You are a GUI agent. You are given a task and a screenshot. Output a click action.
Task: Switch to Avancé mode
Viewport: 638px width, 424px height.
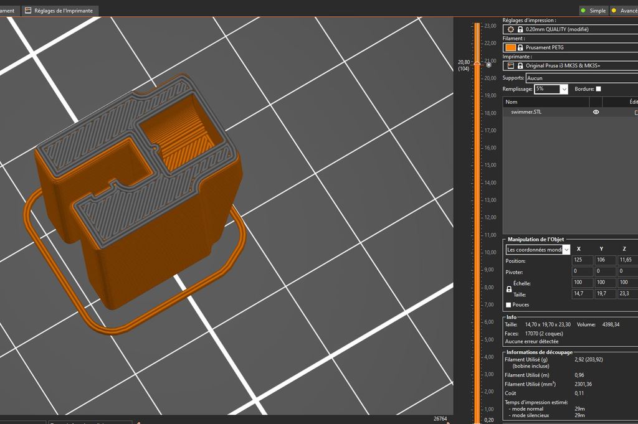point(625,11)
